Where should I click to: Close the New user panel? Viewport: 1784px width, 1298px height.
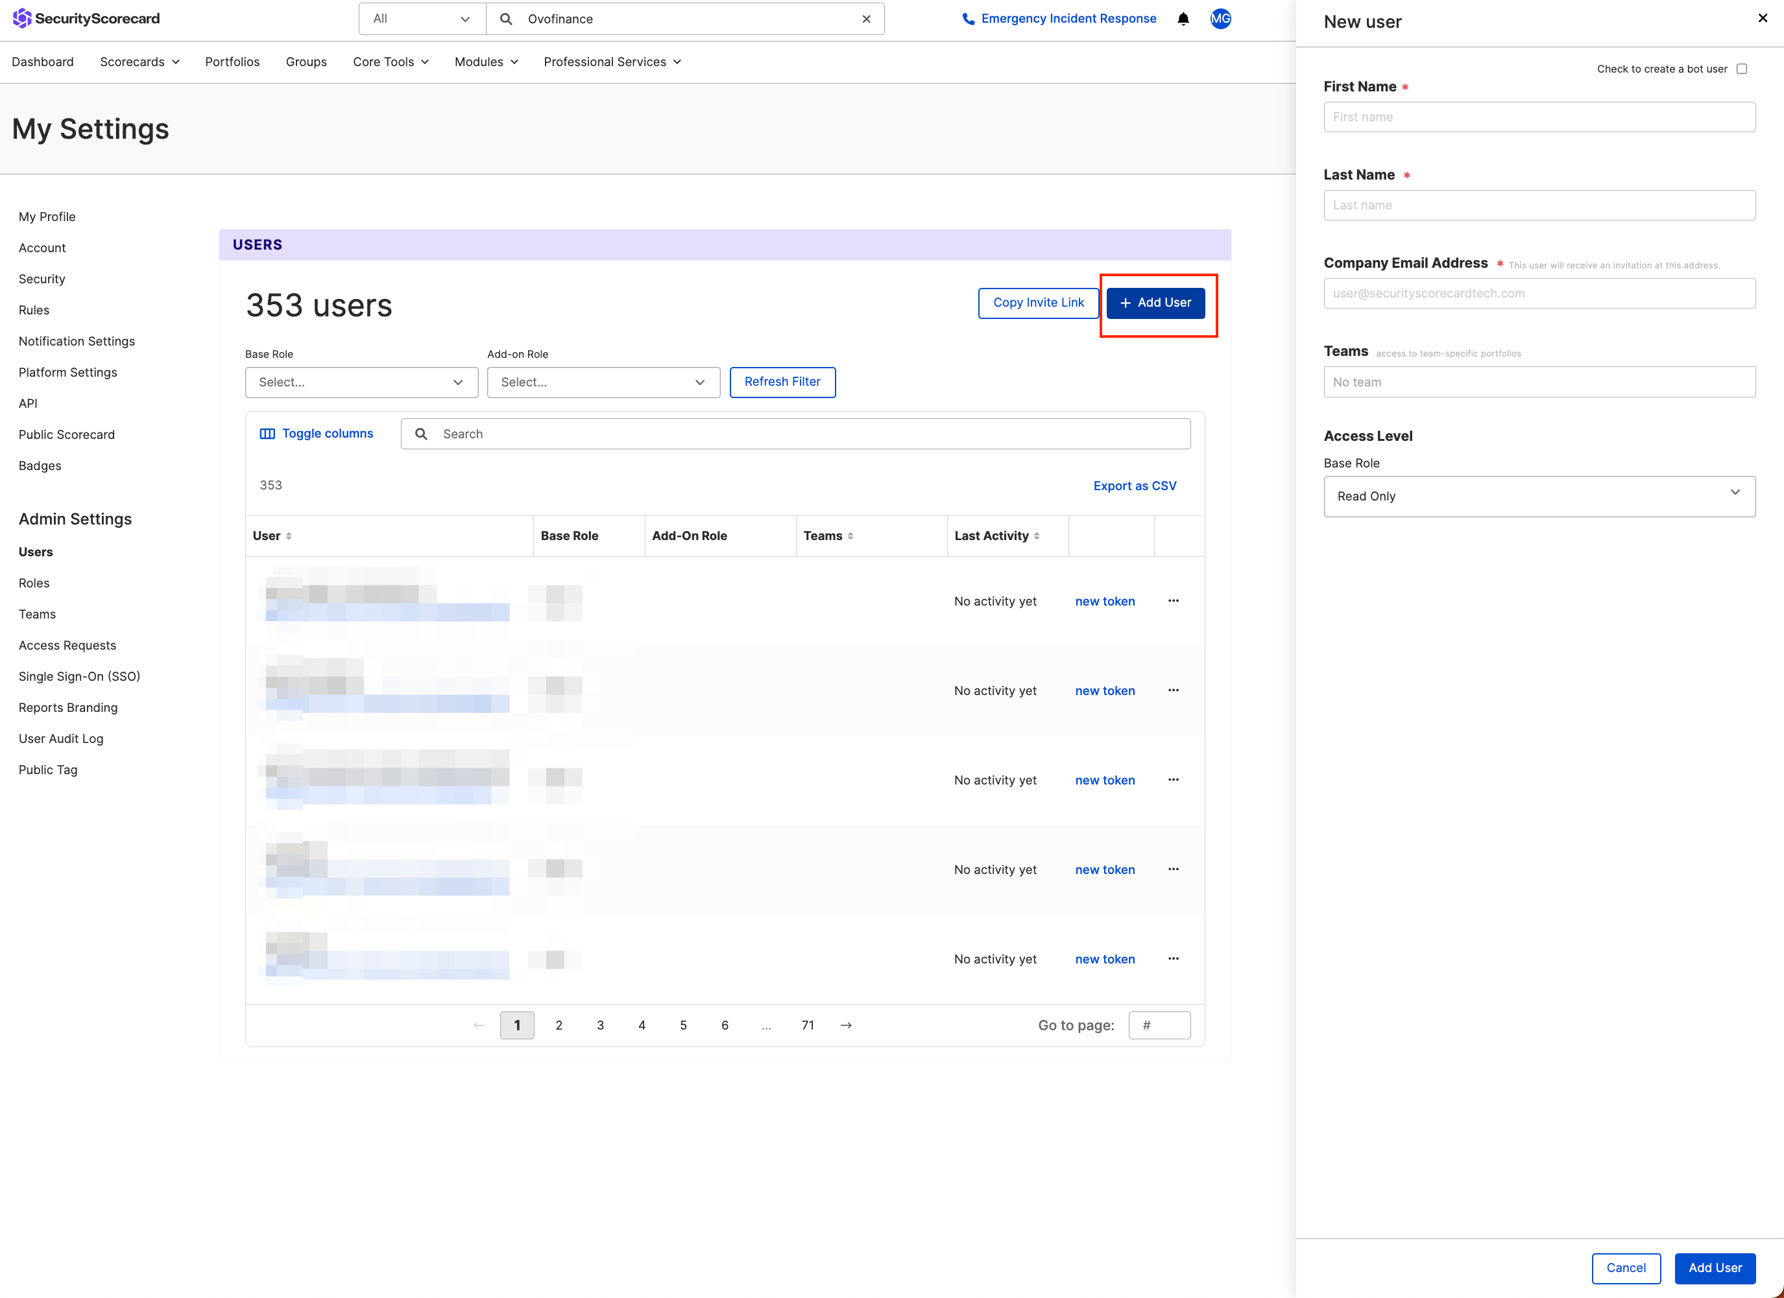click(x=1763, y=18)
